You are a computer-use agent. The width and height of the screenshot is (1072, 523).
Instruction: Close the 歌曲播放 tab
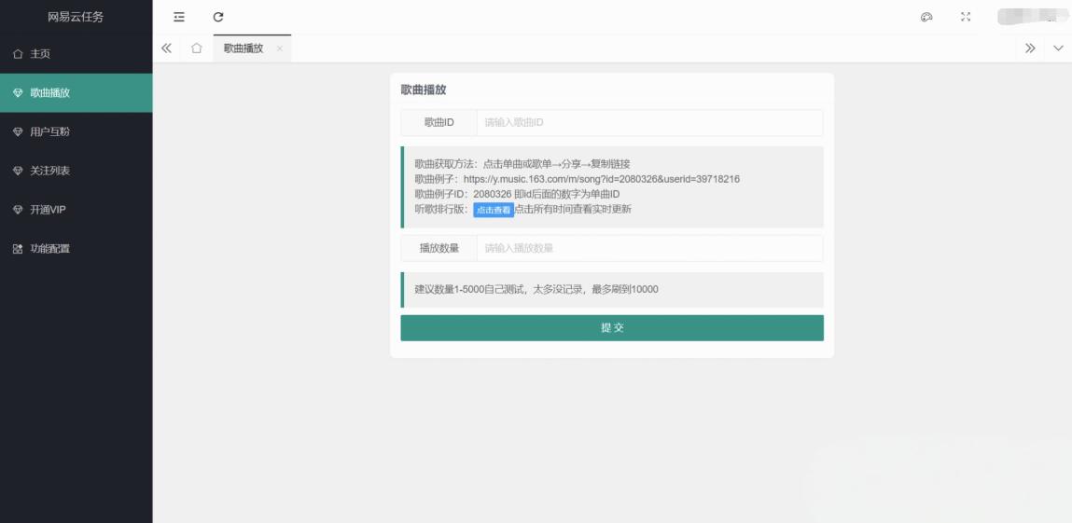tap(280, 48)
